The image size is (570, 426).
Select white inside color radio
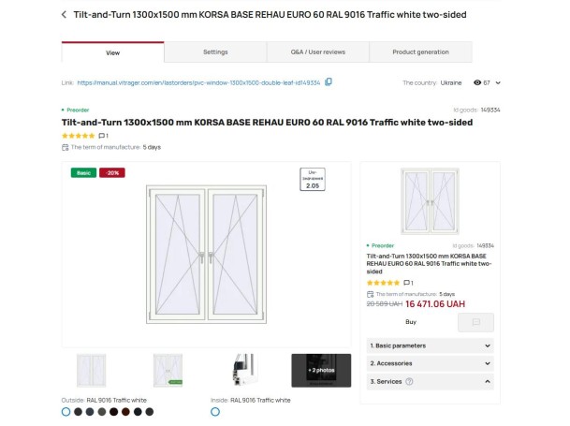coord(215,411)
